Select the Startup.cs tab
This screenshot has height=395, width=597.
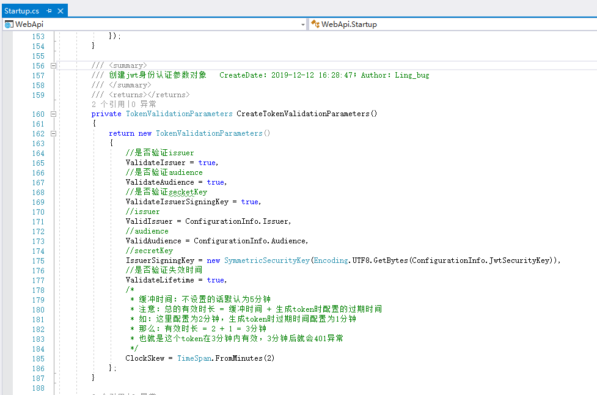(x=22, y=11)
